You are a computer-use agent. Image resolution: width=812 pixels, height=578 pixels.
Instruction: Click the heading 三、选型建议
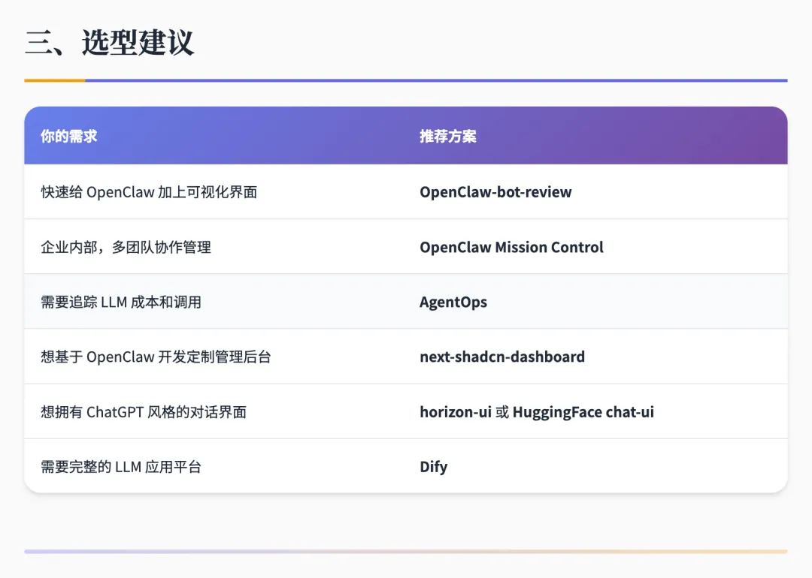point(109,42)
